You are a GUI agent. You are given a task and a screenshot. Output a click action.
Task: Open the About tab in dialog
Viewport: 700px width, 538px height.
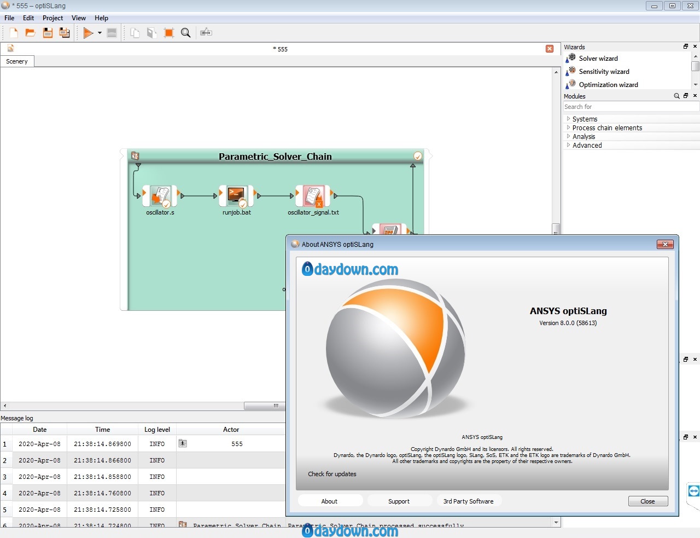point(330,501)
